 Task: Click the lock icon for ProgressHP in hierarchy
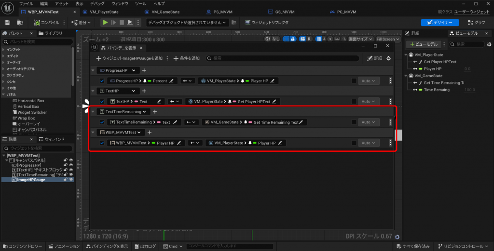coord(65,165)
